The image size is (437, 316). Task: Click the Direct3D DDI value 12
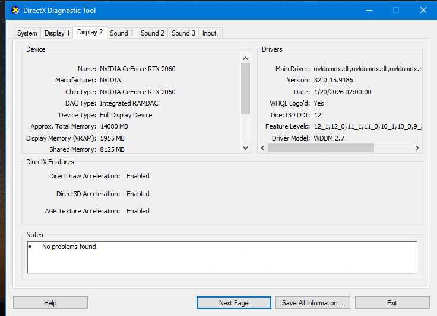[318, 115]
